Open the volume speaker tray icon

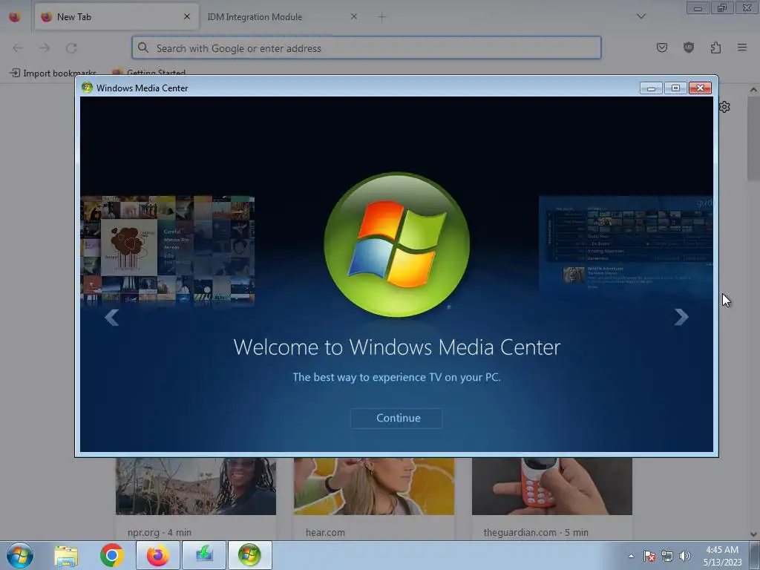click(684, 556)
